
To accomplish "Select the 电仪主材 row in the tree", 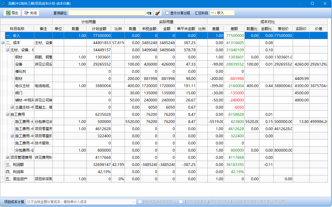I will pyautogui.click(x=22, y=86).
